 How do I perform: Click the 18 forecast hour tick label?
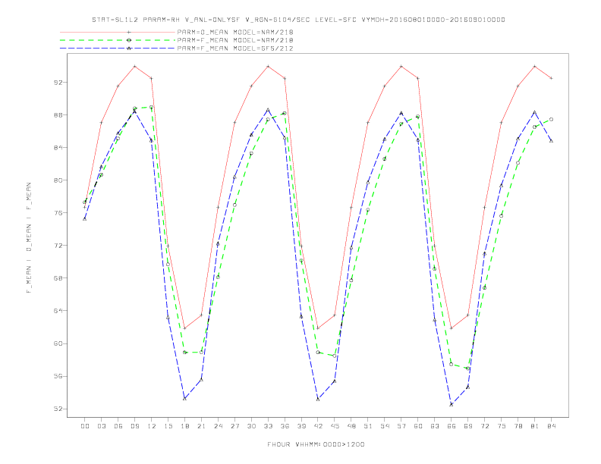(x=184, y=426)
